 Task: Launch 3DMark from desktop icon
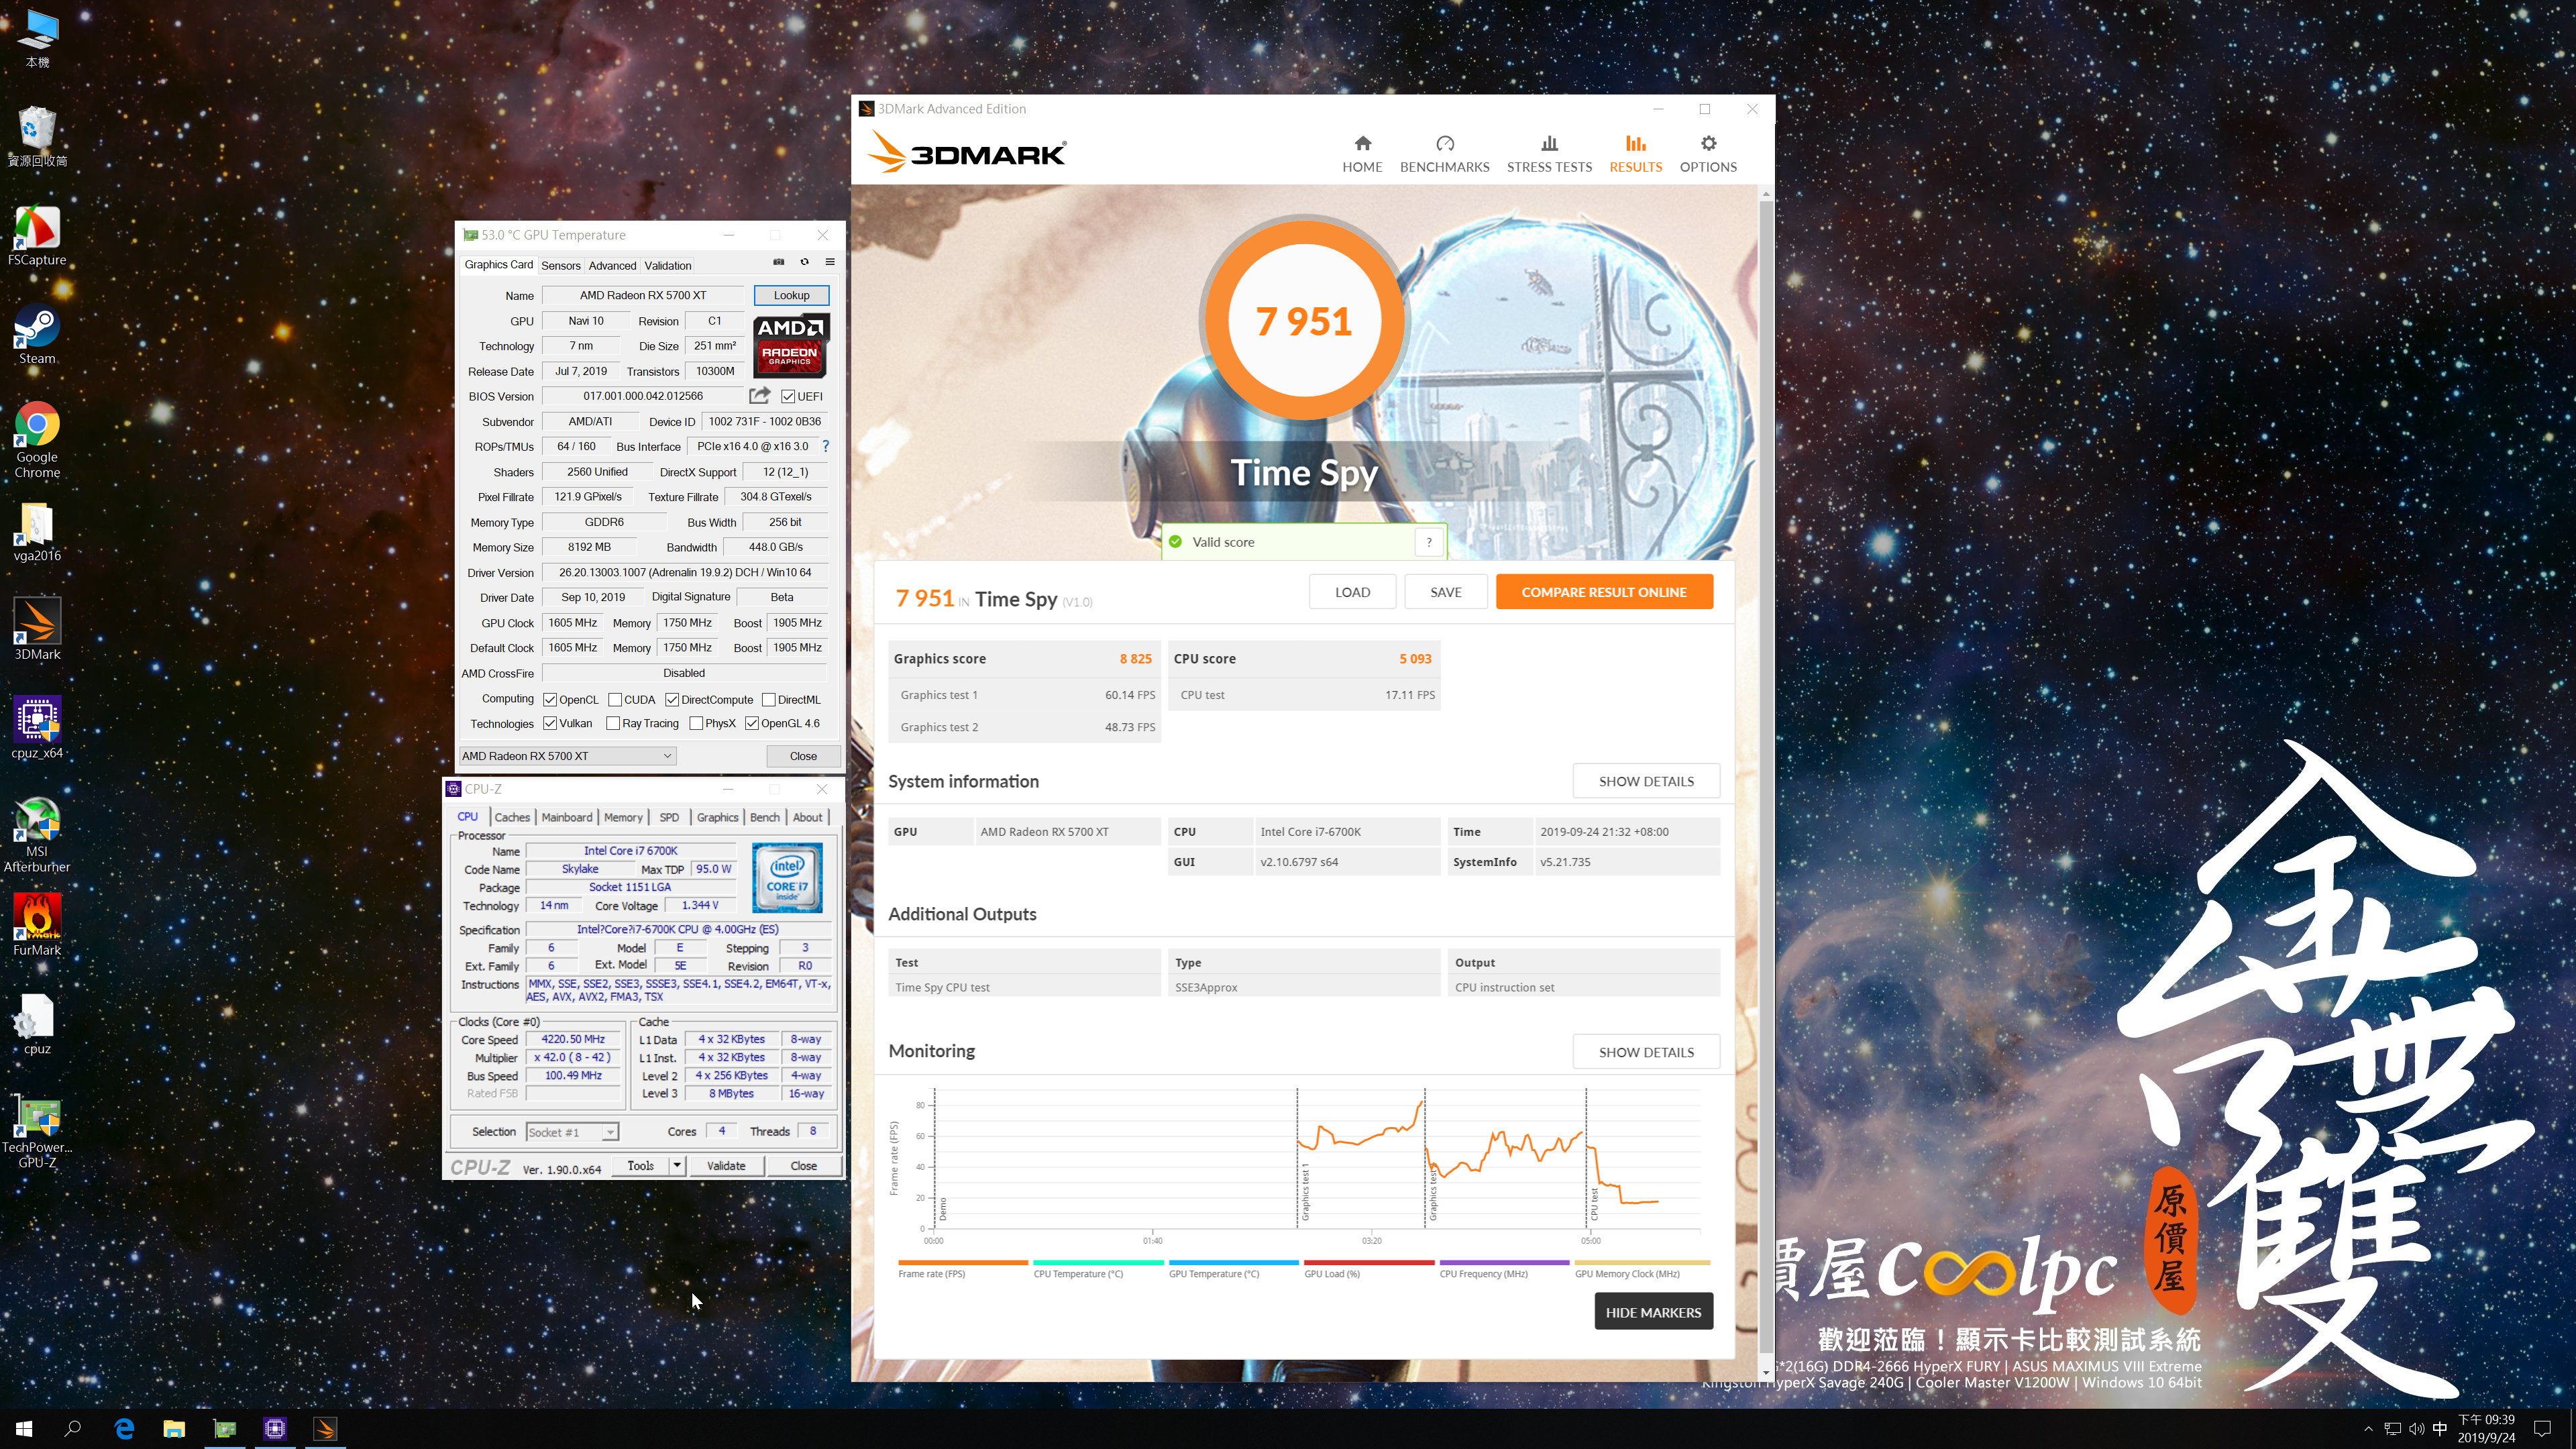[37, 630]
